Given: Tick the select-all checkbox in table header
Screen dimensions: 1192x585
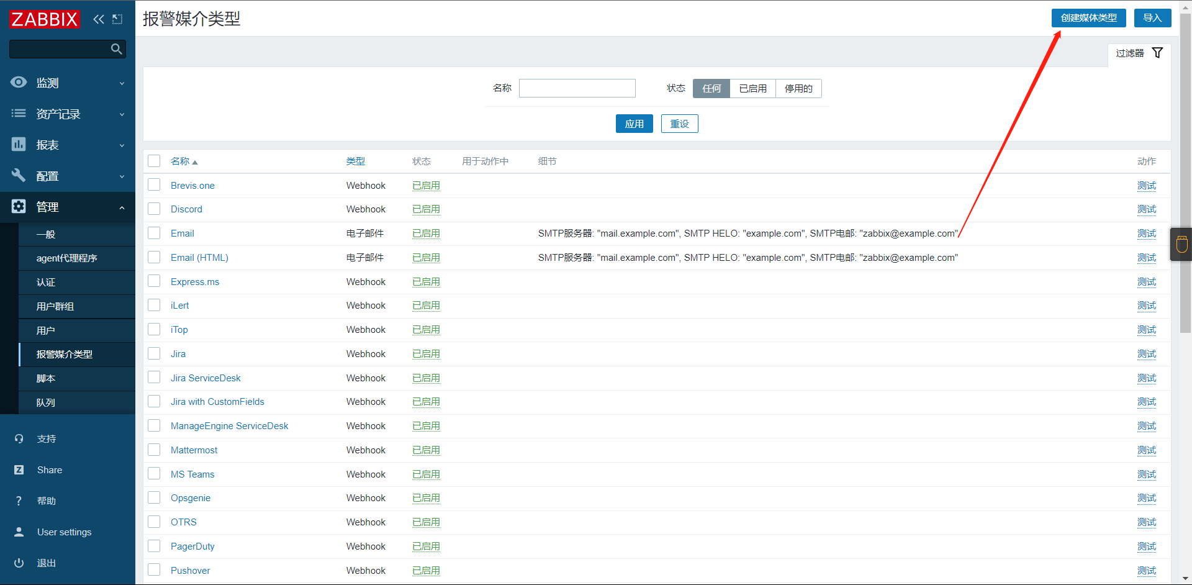Looking at the screenshot, I should pyautogui.click(x=154, y=161).
